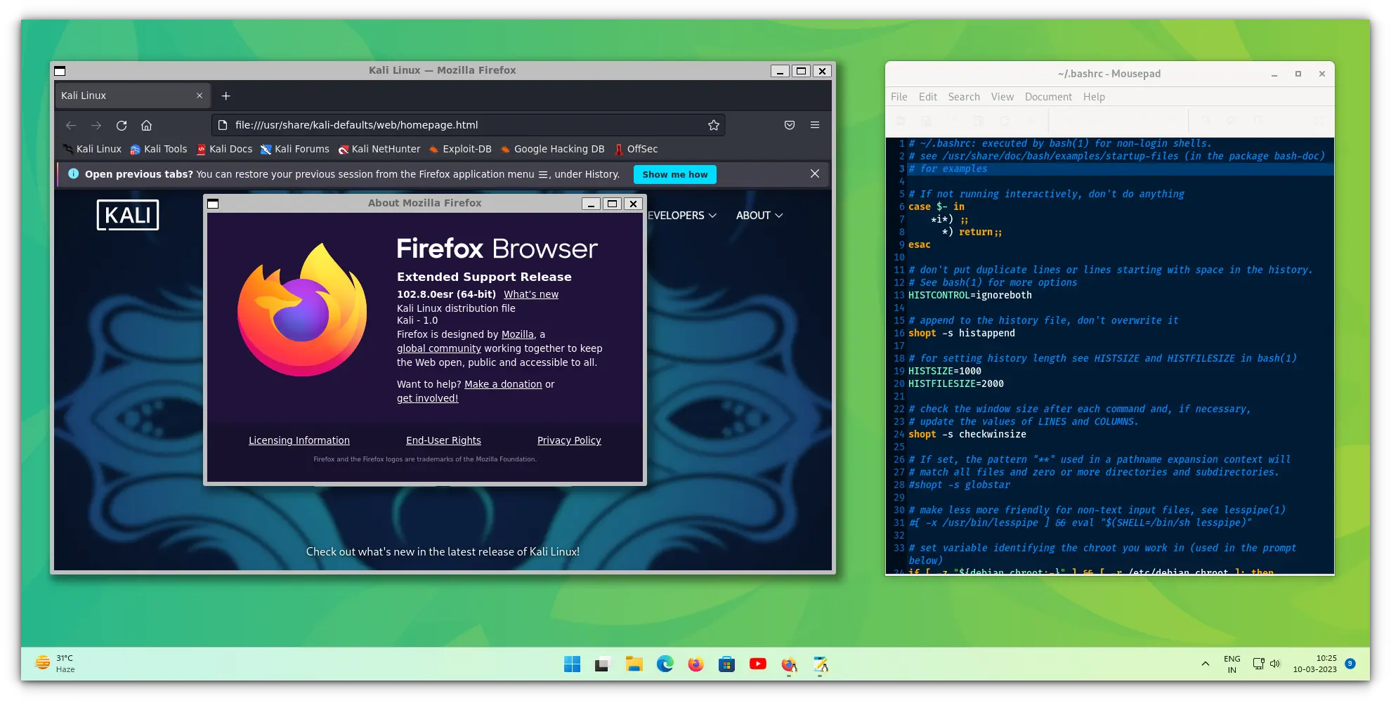Open the Kali Docs bookmark
Image resolution: width=1391 pixels, height=703 pixels.
click(x=224, y=149)
